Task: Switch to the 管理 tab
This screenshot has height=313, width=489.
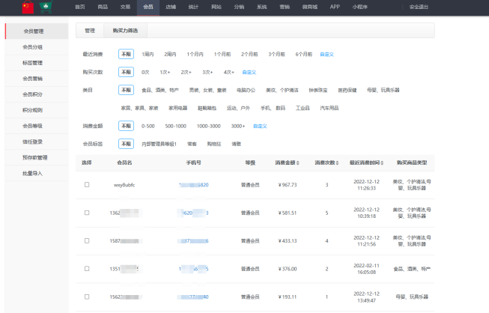Action: 90,31
